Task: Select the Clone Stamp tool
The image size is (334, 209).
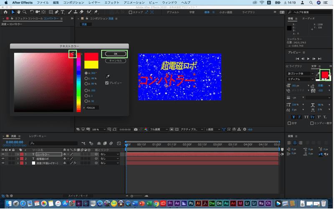Action: point(76,12)
